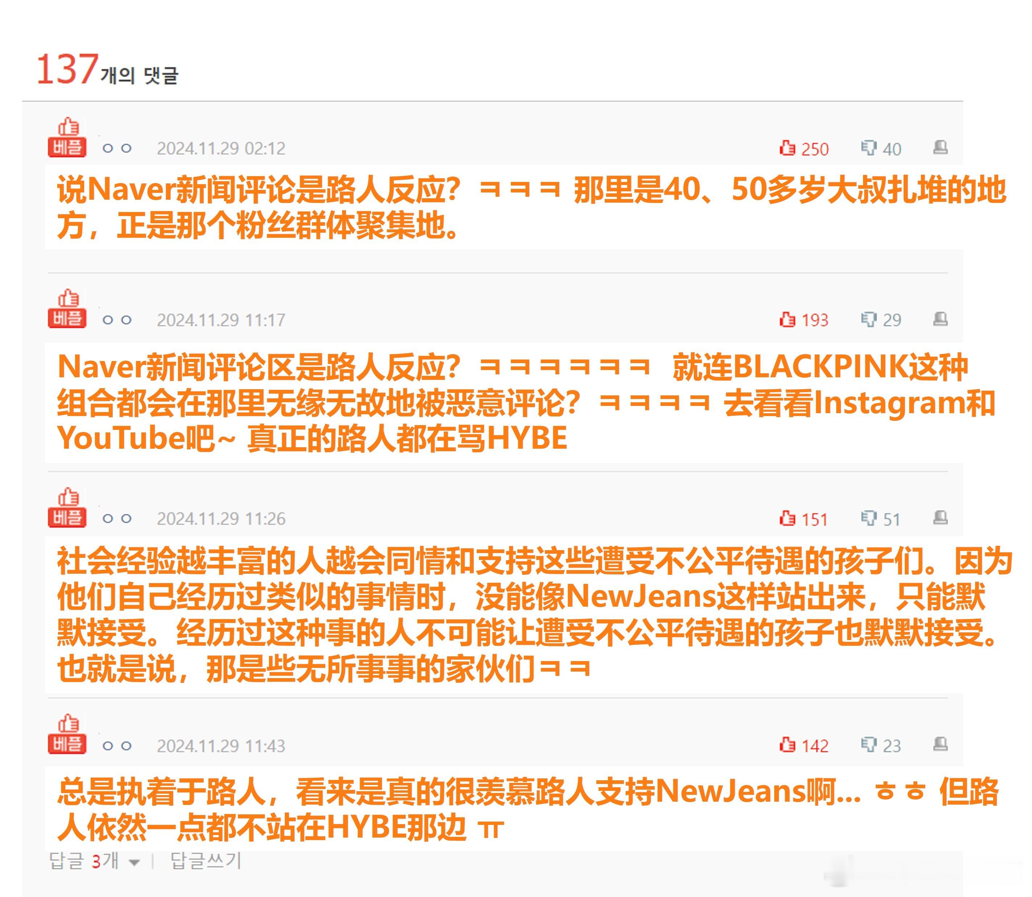Report the 11:43 comment
The width and height of the screenshot is (1032, 897).
[940, 744]
